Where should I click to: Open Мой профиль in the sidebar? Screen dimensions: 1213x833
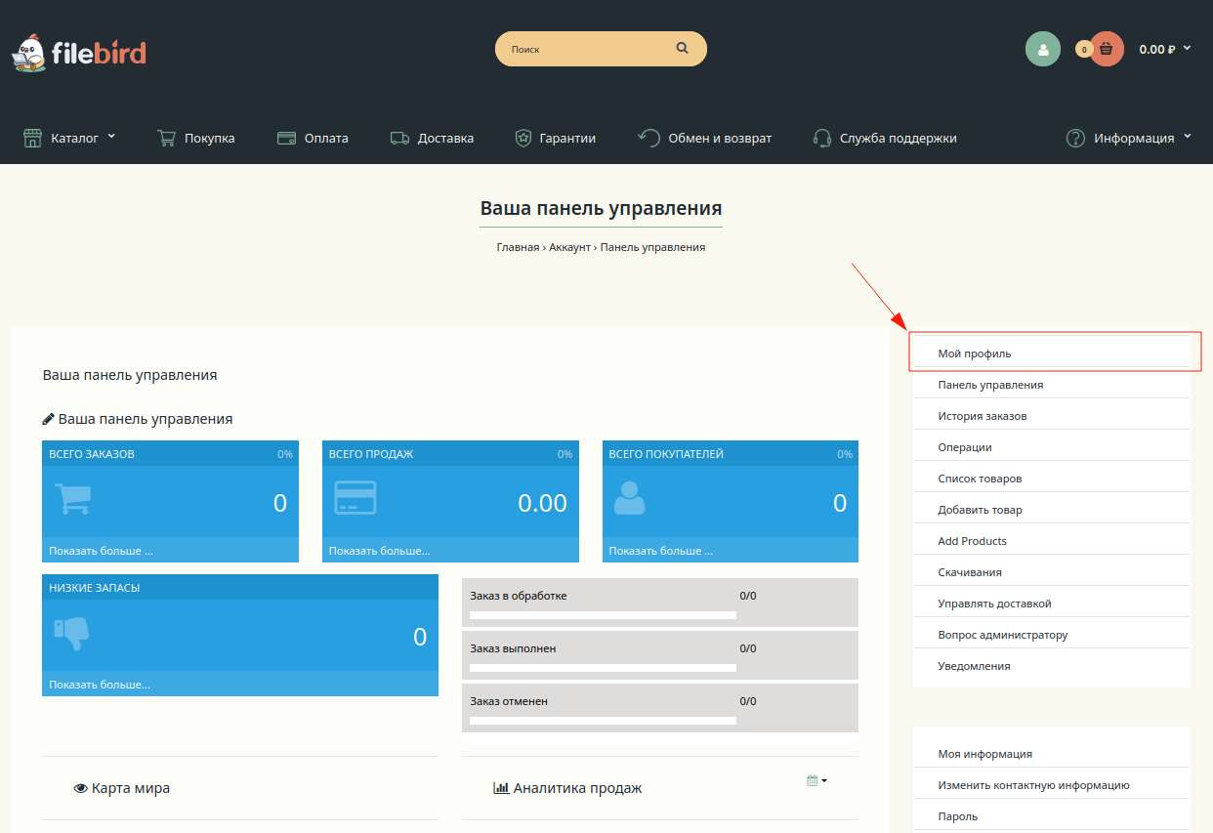[x=975, y=354]
